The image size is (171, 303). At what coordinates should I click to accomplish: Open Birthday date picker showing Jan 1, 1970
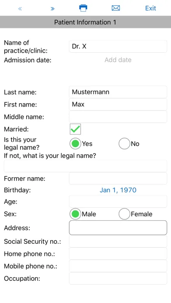coord(118,190)
